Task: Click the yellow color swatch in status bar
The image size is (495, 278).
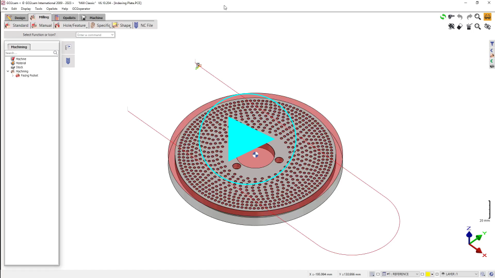Action: pos(428,274)
